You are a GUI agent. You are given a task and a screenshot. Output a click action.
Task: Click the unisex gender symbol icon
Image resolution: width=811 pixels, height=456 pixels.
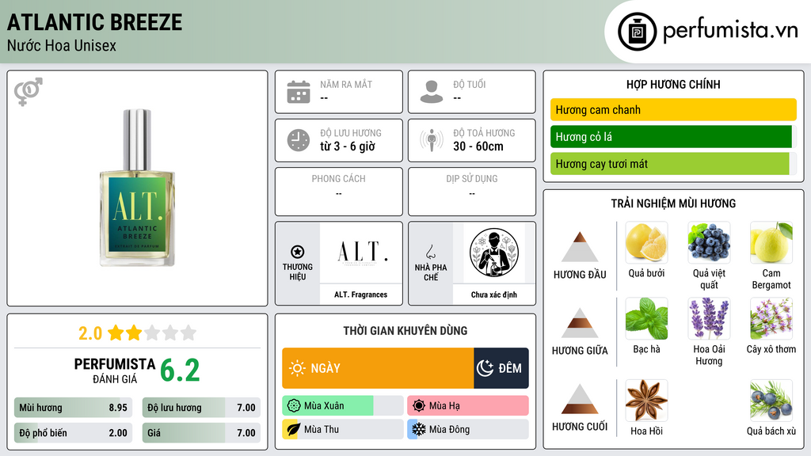pos(29,92)
